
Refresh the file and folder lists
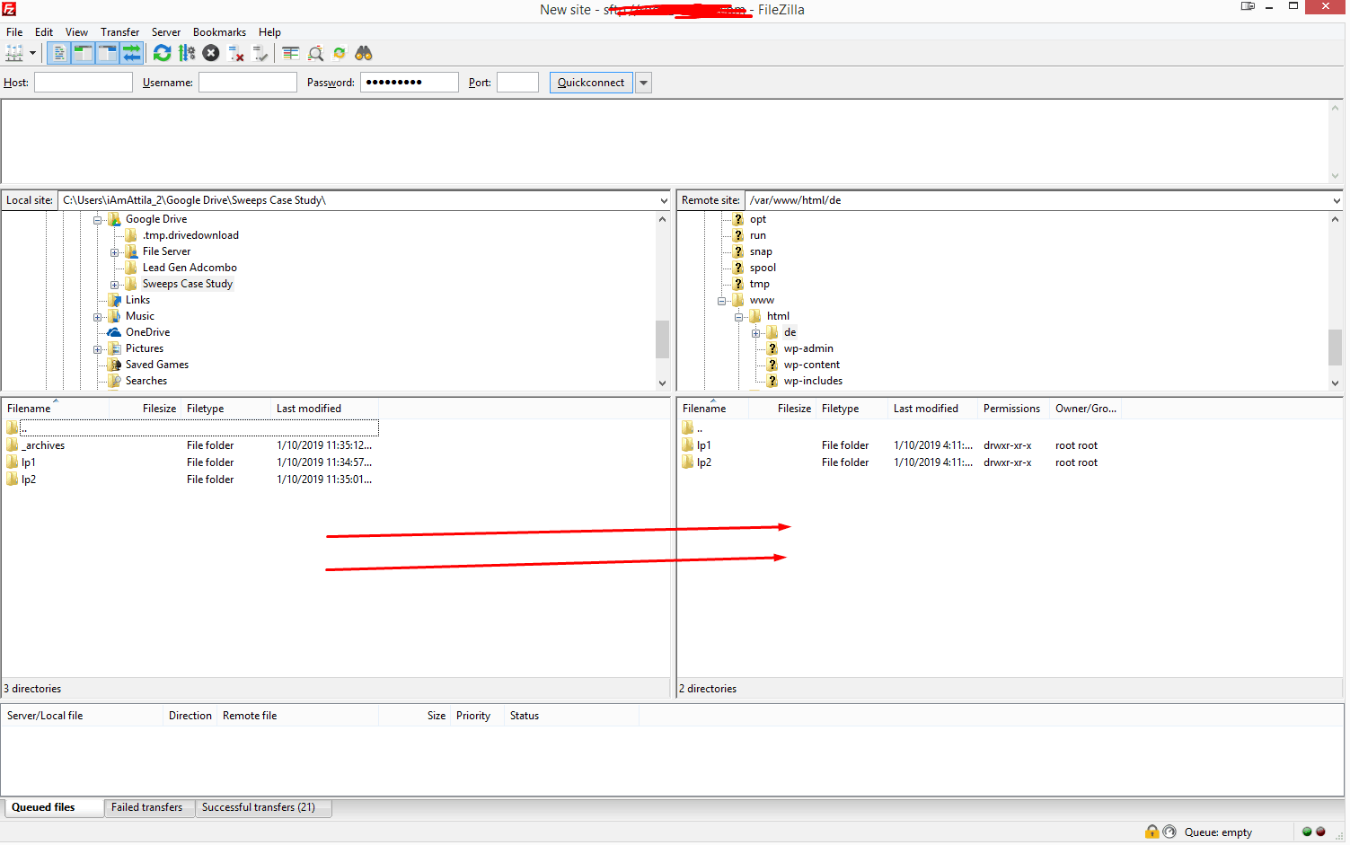pyautogui.click(x=162, y=53)
